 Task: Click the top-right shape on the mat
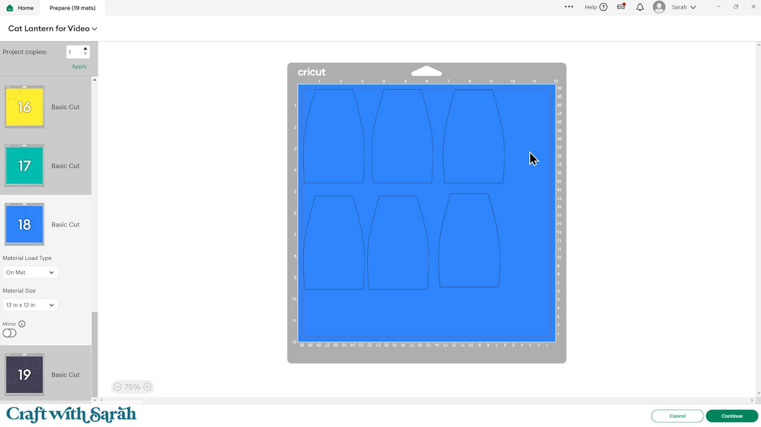click(x=474, y=136)
